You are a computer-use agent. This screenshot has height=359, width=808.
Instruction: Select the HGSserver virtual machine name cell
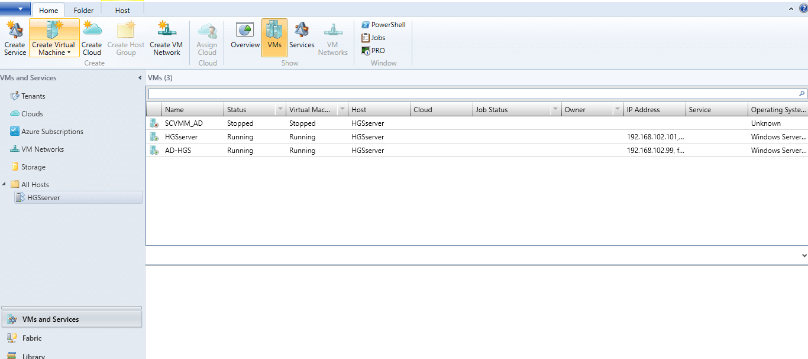(x=181, y=137)
